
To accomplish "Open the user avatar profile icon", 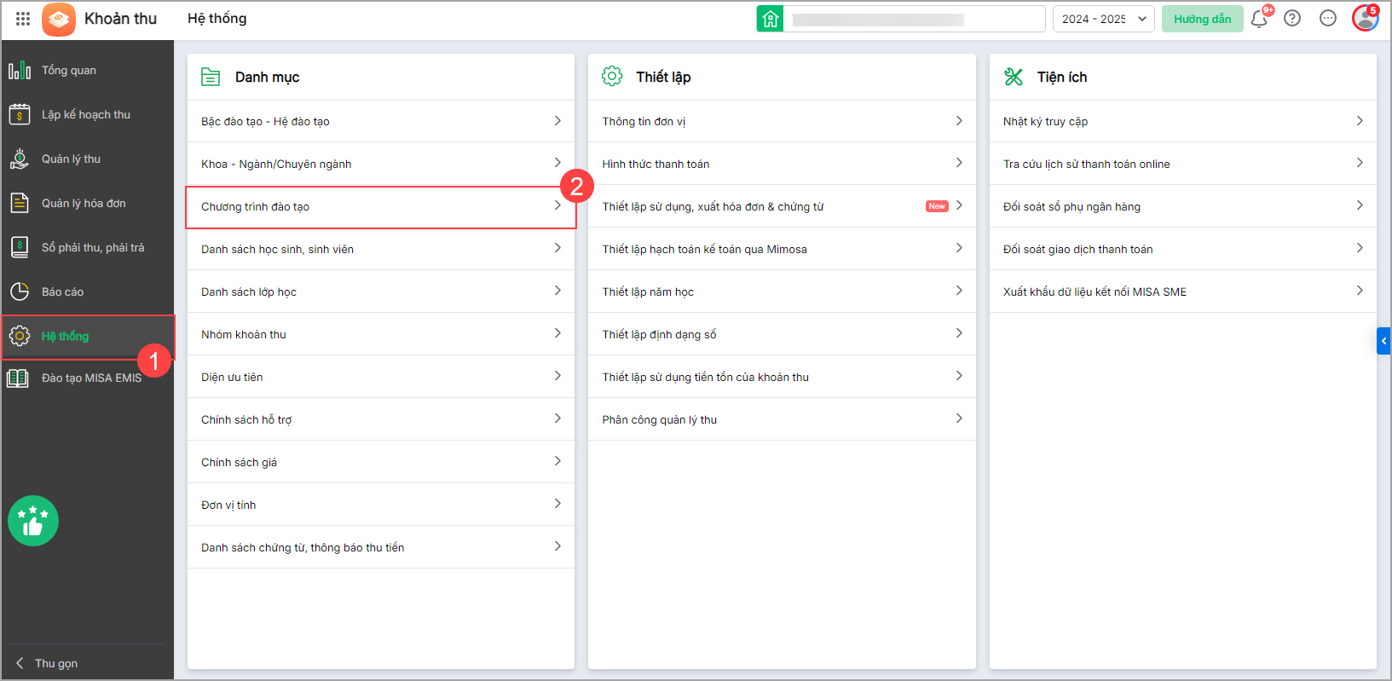I will coord(1365,19).
